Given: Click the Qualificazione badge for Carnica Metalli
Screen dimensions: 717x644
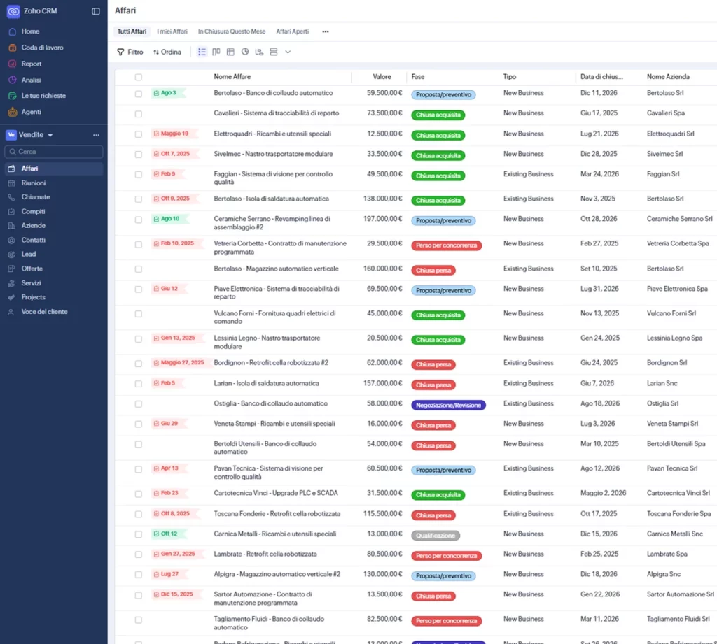Looking at the screenshot, I should point(436,536).
